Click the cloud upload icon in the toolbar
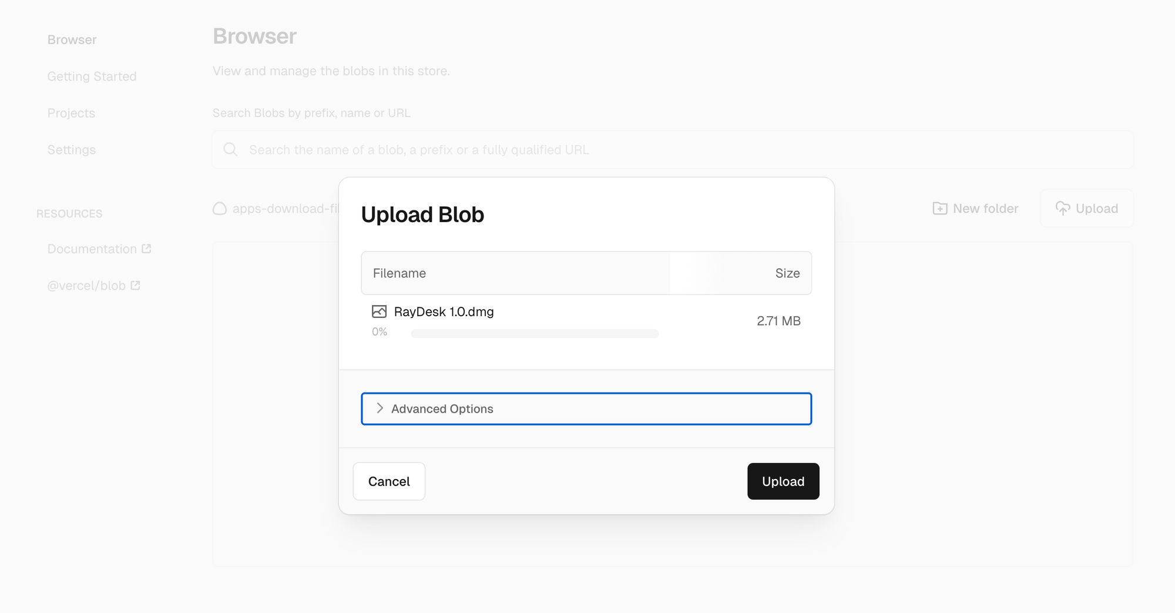 point(1062,209)
